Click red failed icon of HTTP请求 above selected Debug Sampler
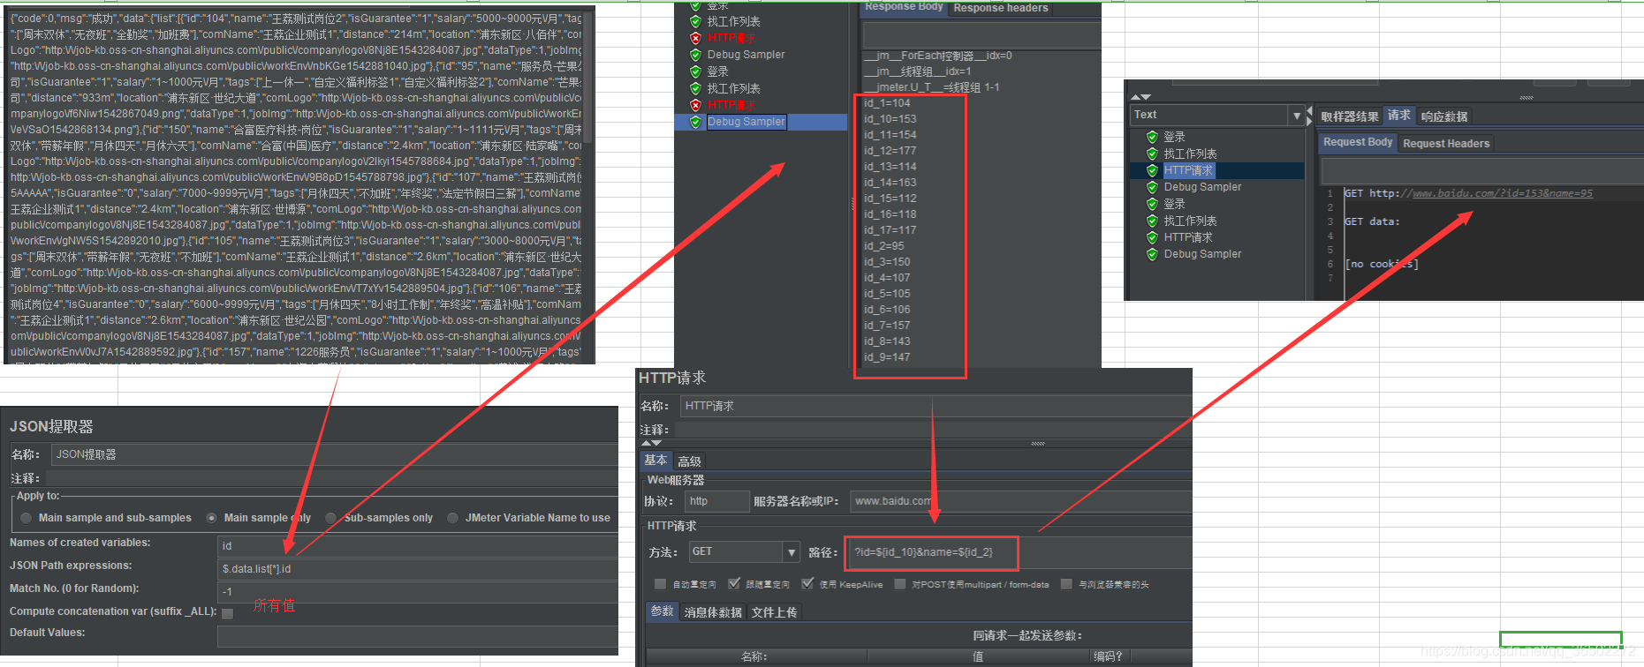 pos(695,105)
